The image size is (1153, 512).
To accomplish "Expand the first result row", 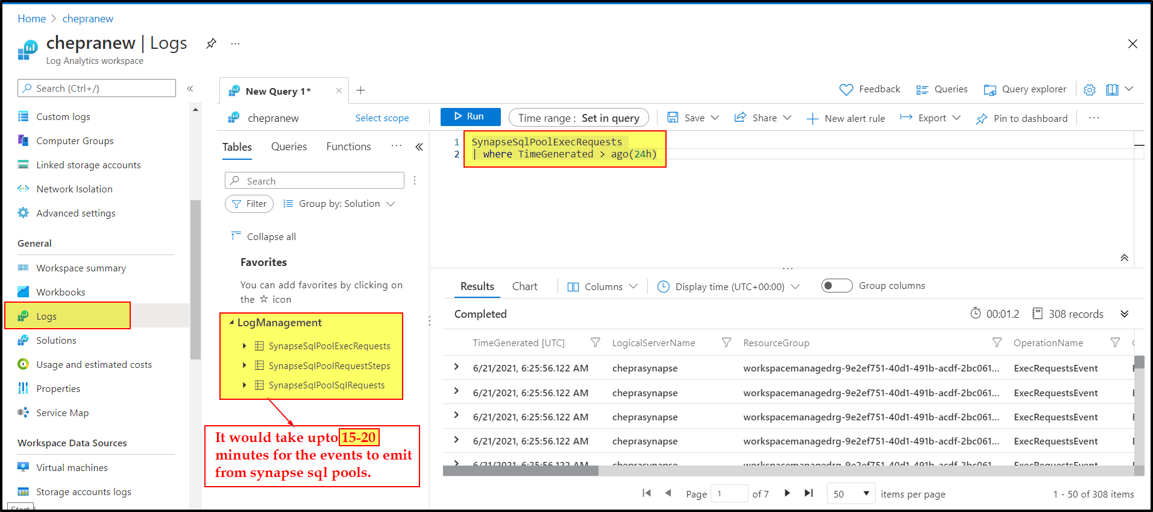I will 456,367.
